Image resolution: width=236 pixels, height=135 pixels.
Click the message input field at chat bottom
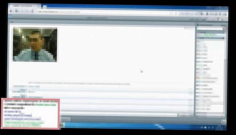pos(119,115)
